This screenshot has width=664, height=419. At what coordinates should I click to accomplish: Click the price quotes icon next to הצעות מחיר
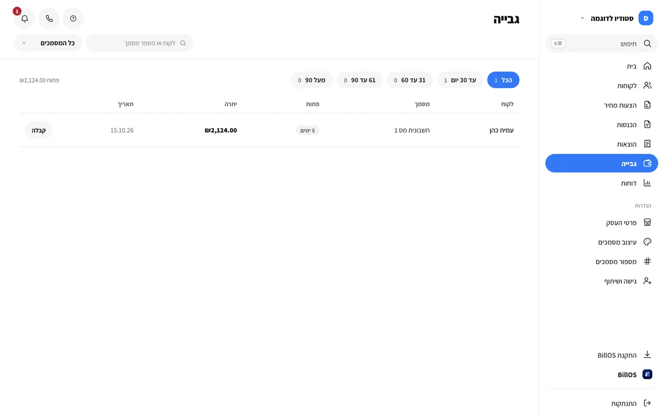647,105
